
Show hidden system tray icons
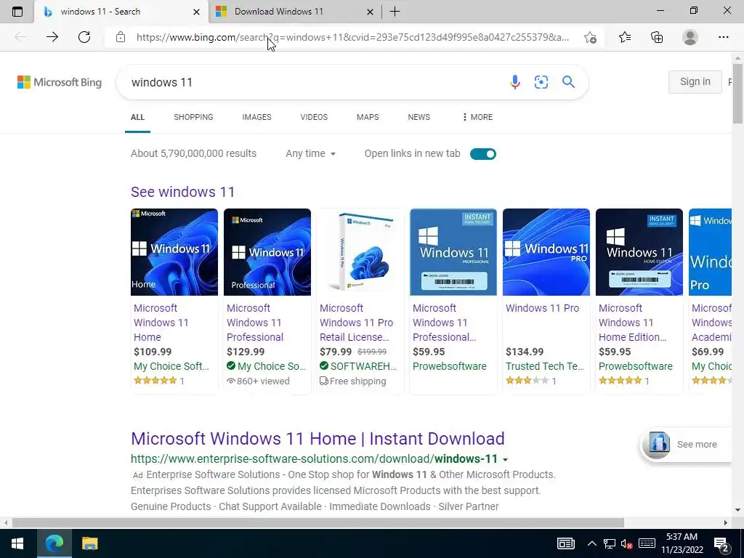pos(591,543)
